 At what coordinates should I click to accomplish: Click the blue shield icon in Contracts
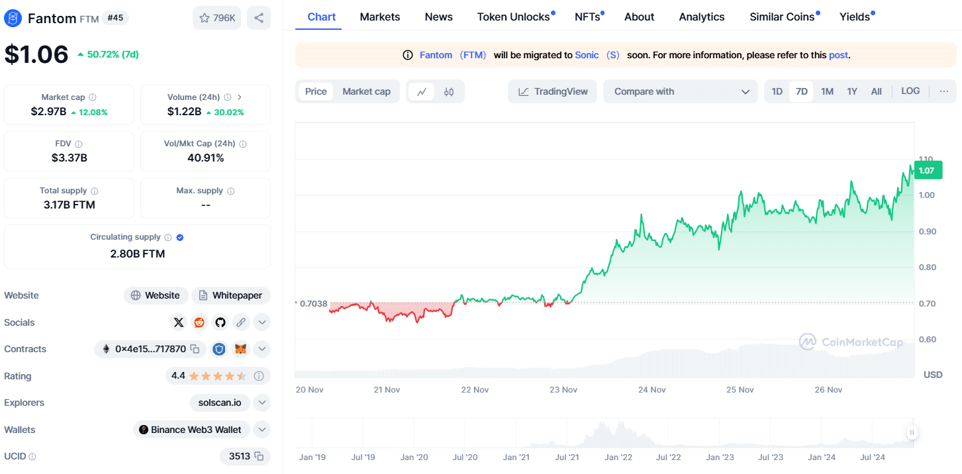tap(219, 349)
